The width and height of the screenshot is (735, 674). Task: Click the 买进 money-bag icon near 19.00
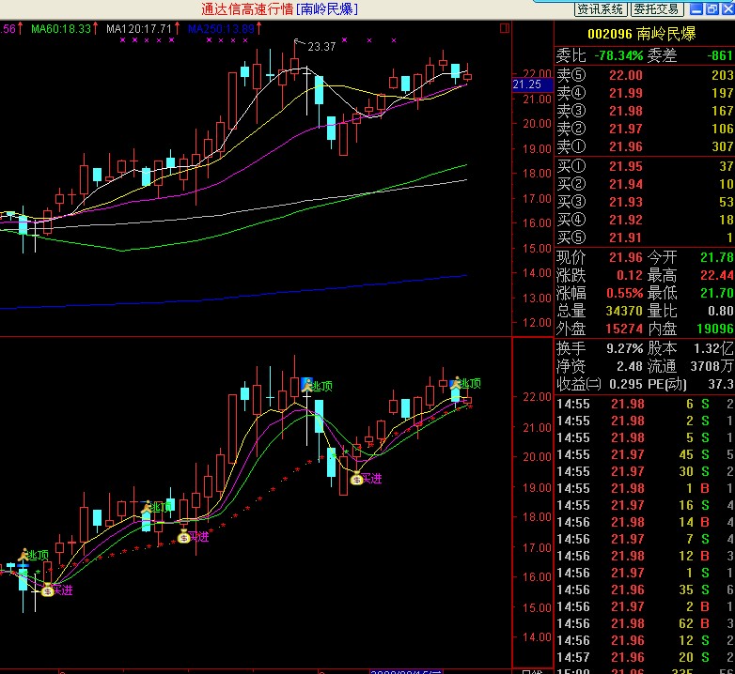point(357,479)
